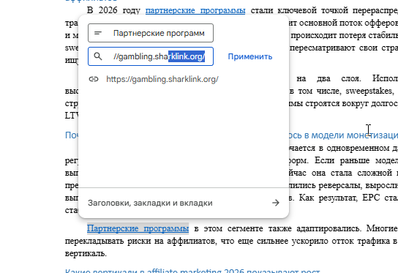398x273 pixels.
Task: Click the URL search field with gambling.sharklink.org
Action: [151, 56]
